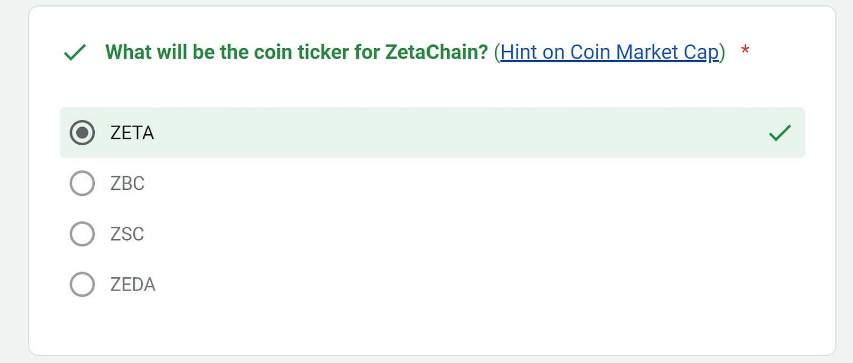The width and height of the screenshot is (853, 363).
Task: Click the red required asterisk
Action: [x=745, y=50]
